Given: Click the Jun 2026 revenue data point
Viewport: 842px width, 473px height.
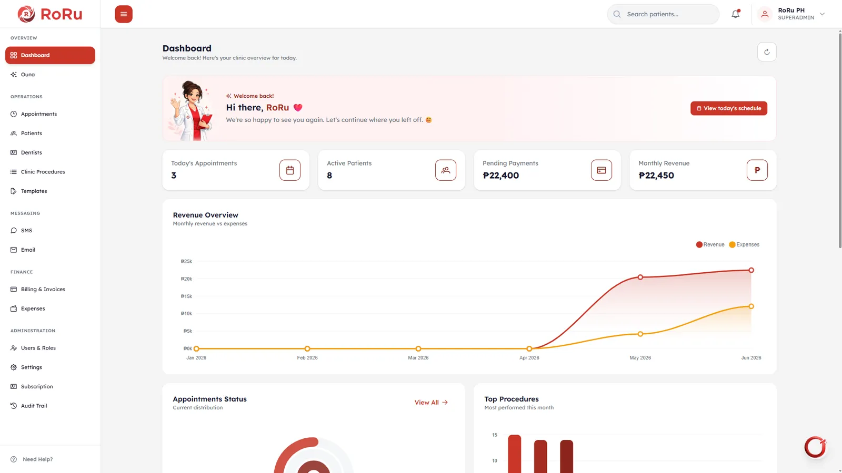Looking at the screenshot, I should coord(751,270).
